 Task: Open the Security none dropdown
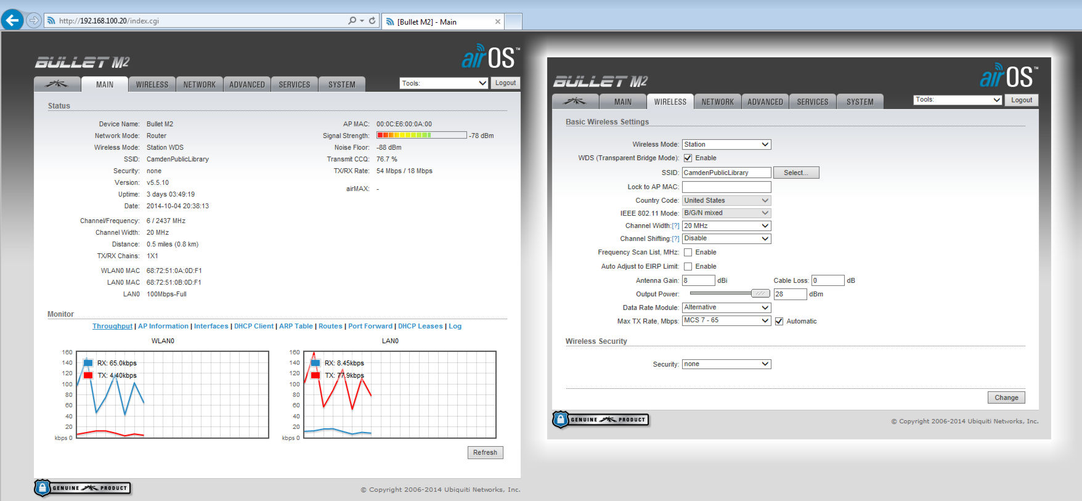[726, 364]
